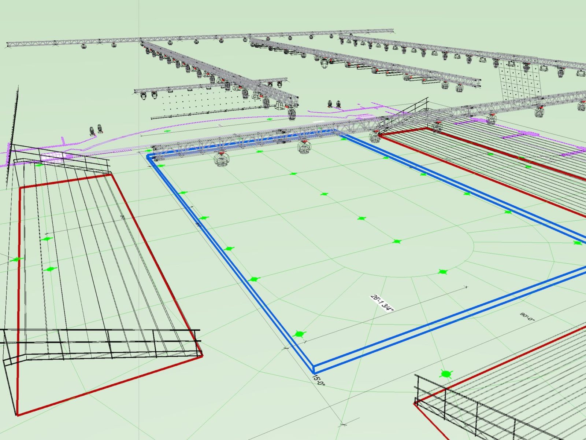The image size is (586, 440).
Task: Select the 15'-0" dimension text
Action: [x=318, y=380]
